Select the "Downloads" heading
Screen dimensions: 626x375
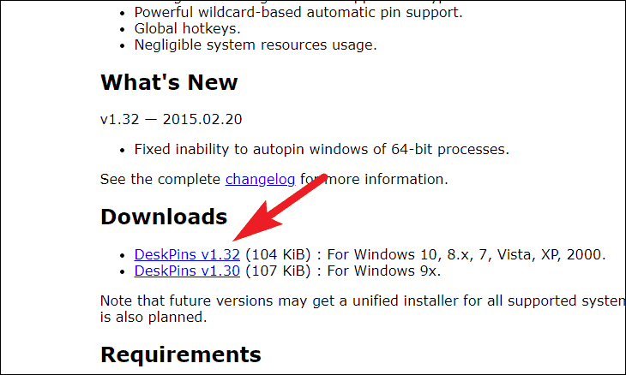click(164, 217)
